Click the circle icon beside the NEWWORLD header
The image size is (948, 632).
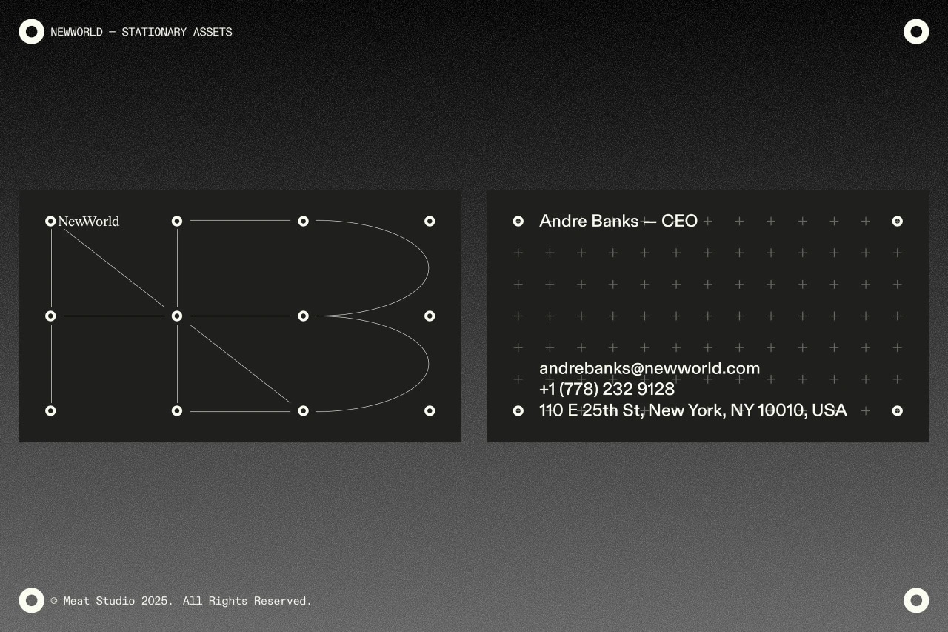coord(32,32)
